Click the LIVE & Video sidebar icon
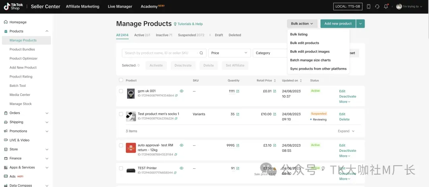Viewport: 429px width, 187px height. tap(6, 140)
